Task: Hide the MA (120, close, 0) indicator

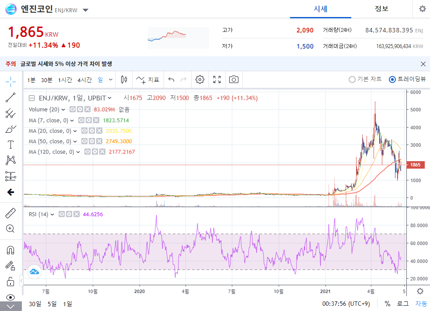Action: click(x=87, y=152)
